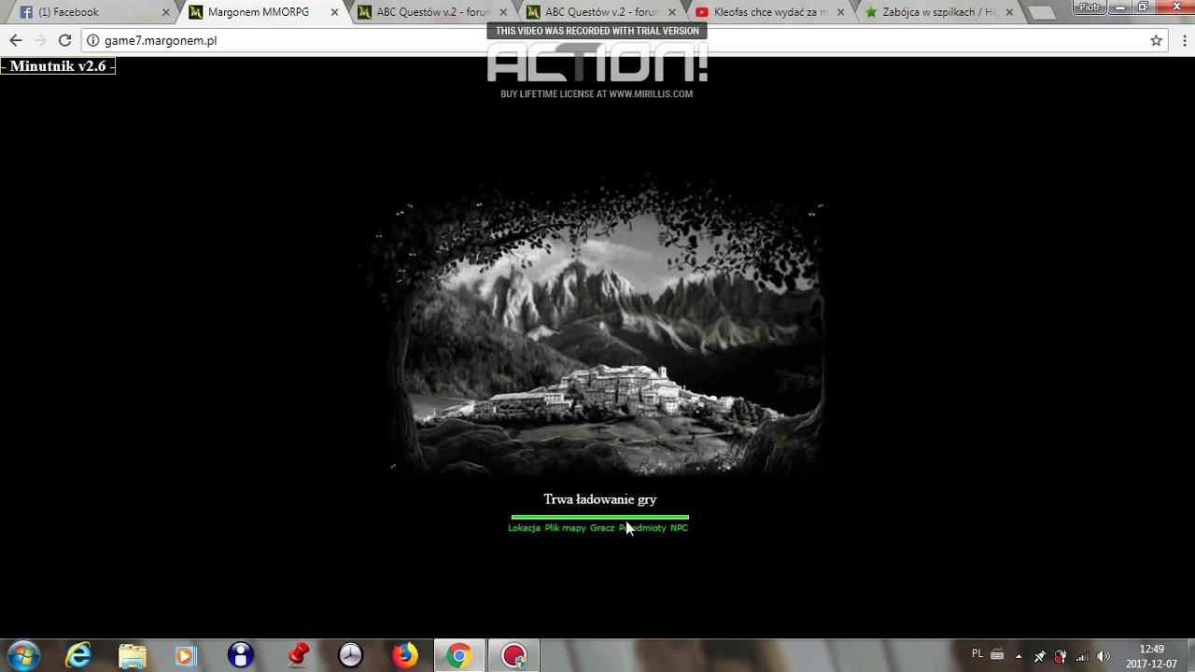1195x672 pixels.
Task: Go back using the browser back arrow
Action: 16,40
